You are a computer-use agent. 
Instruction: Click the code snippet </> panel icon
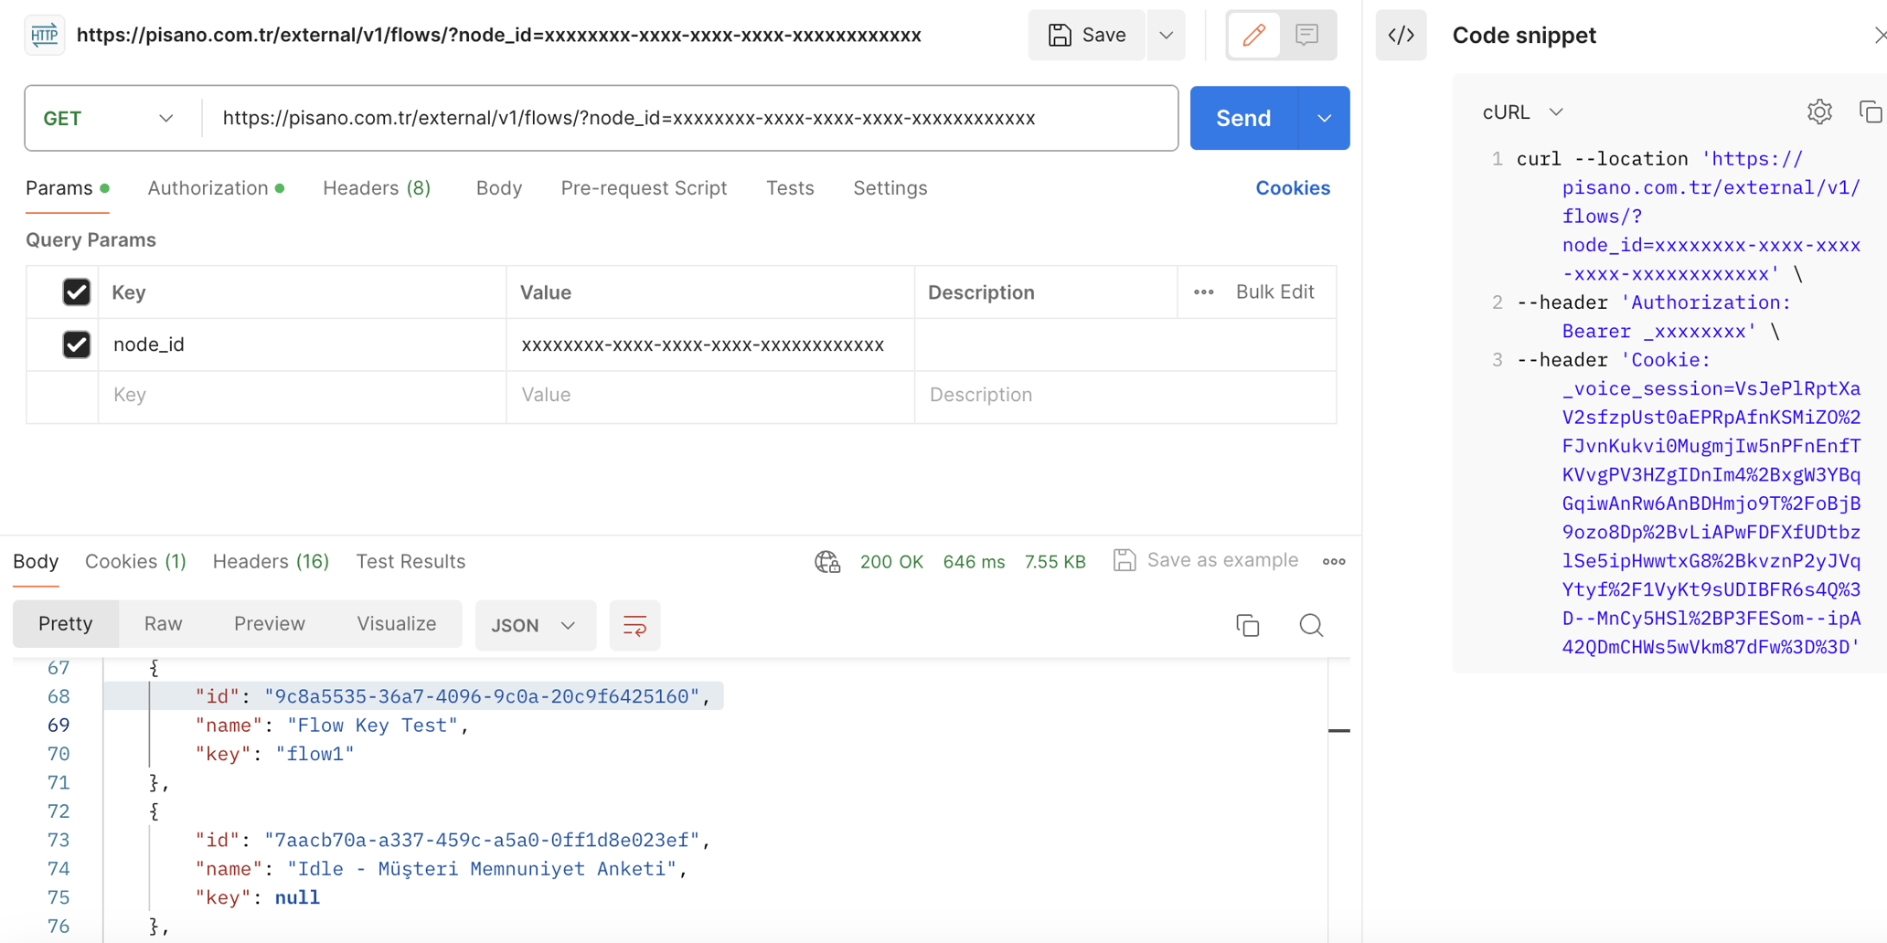(x=1401, y=35)
